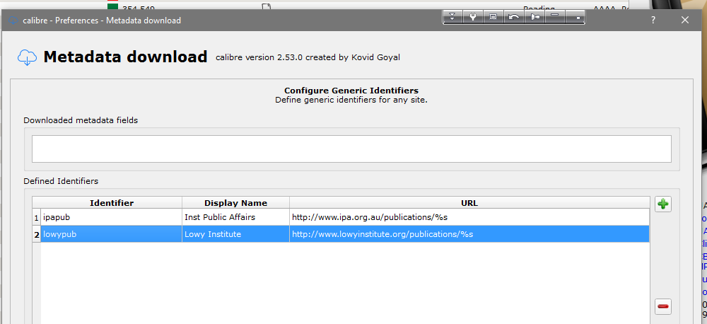This screenshot has height=324, width=707.
Task: Select the Inst Public Affairs cell
Action: pyautogui.click(x=236, y=217)
